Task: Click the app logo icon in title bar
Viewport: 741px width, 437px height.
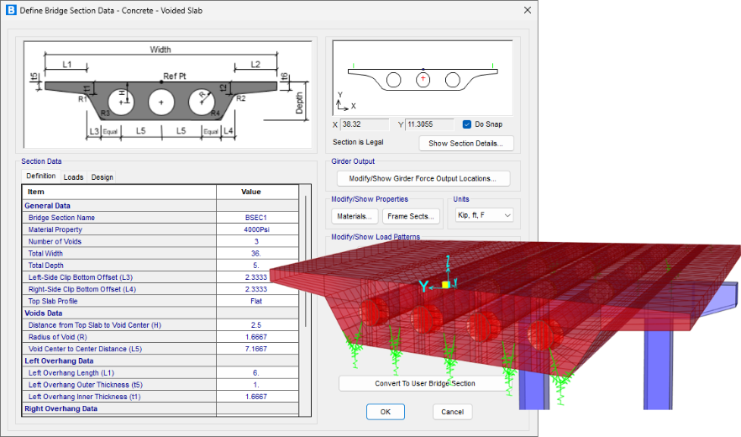Action: pos(11,10)
